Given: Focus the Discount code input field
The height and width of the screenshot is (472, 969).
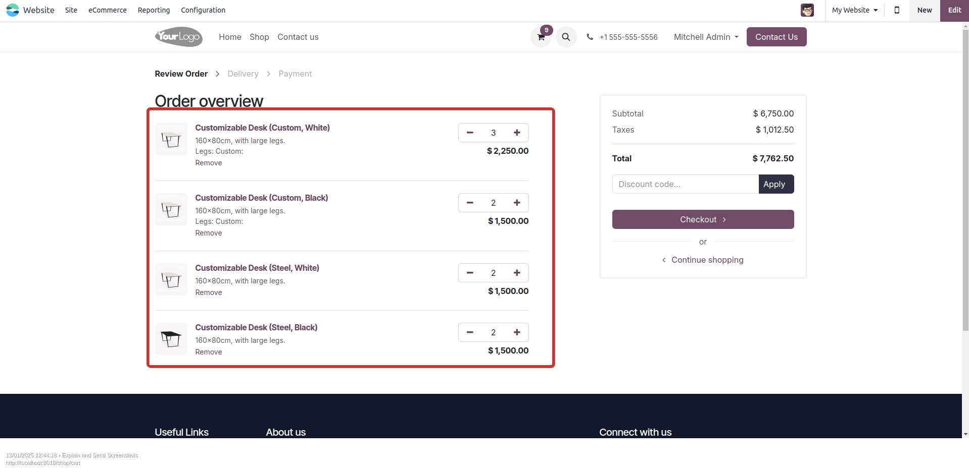Looking at the screenshot, I should coord(685,184).
